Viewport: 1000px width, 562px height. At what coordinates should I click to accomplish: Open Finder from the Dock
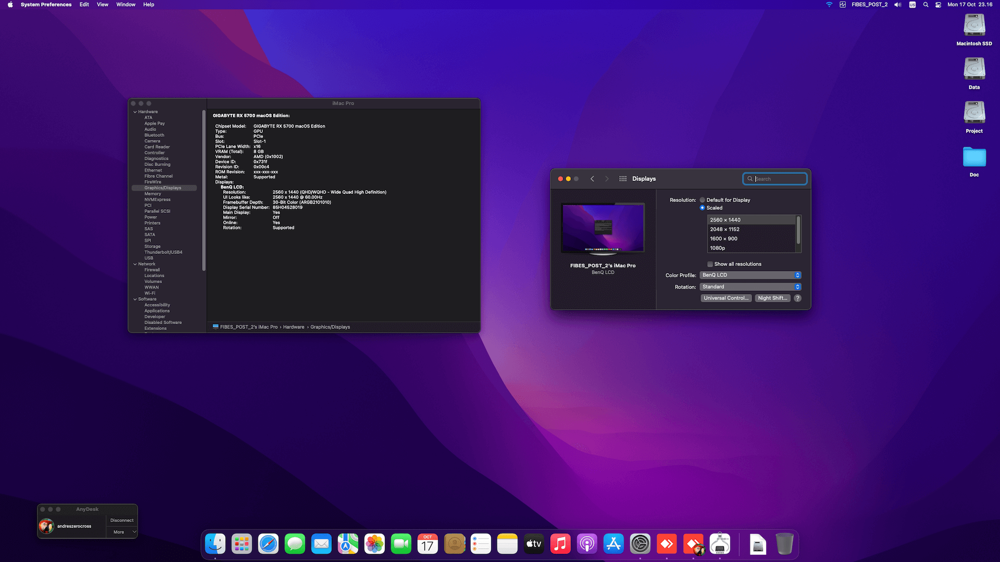coord(215,544)
